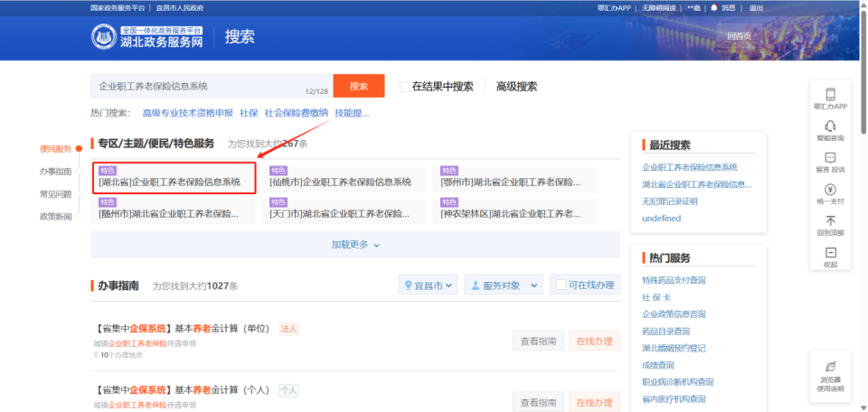The width and height of the screenshot is (868, 412).
Task: Click into the search input field
Action: pos(212,86)
